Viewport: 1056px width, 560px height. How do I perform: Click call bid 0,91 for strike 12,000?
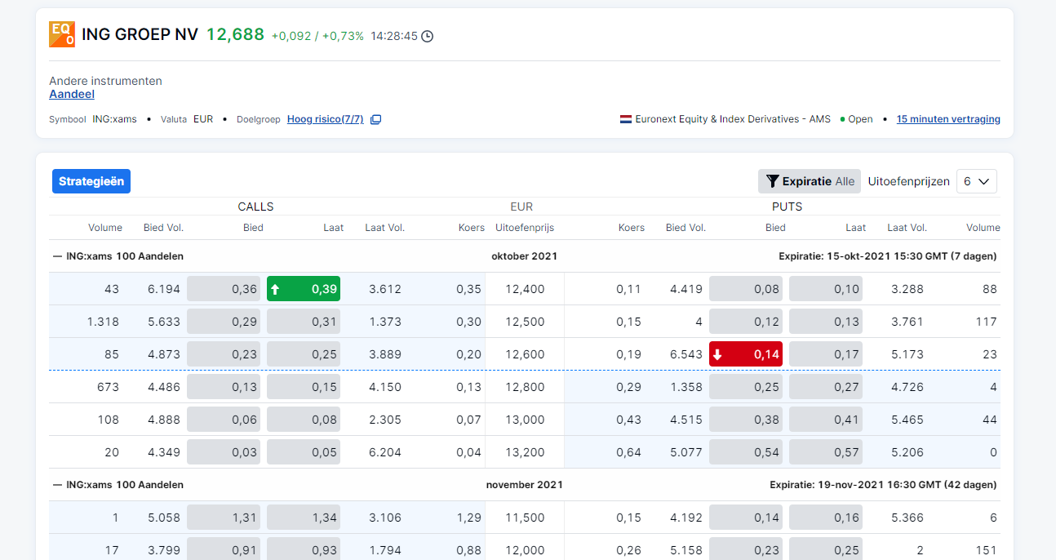pos(224,549)
